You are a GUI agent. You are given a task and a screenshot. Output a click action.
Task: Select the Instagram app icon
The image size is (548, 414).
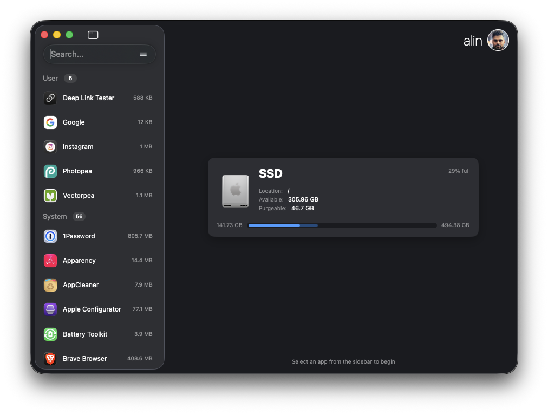[50, 146]
